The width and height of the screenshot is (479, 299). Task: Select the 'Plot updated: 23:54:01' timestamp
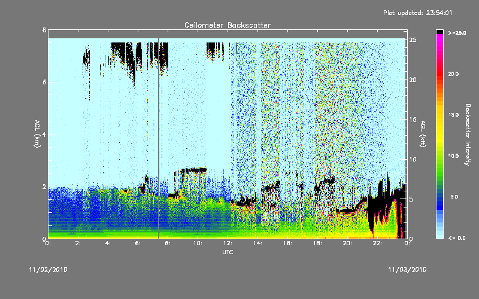(417, 13)
